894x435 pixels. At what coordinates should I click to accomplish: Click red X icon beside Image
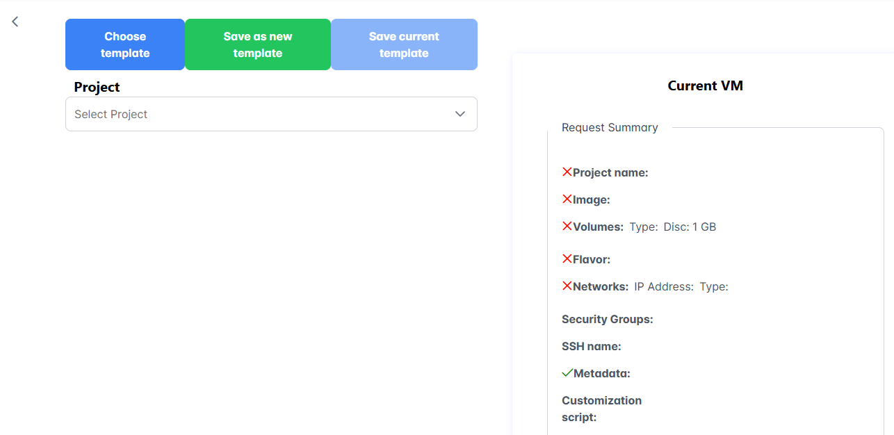coord(567,199)
